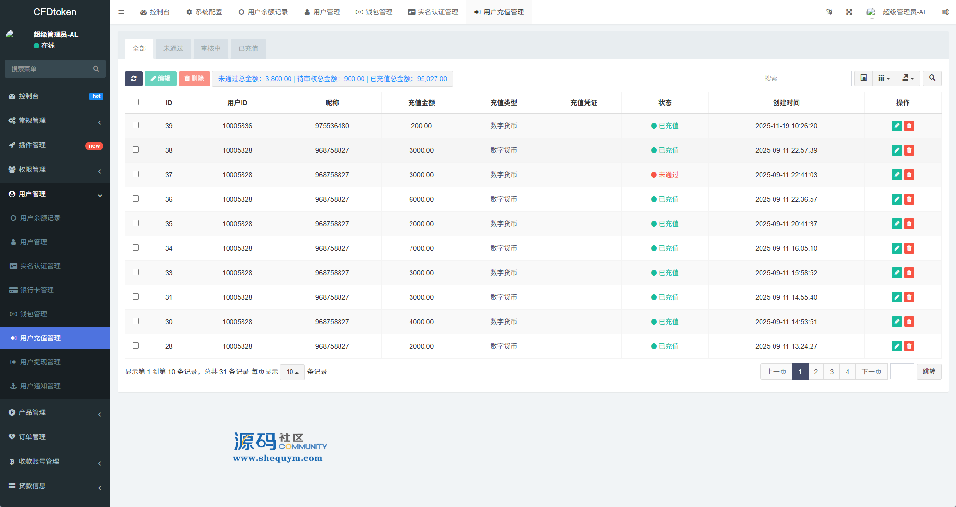Open 用户提现管理 in the sidebar
This screenshot has height=507, width=956.
pyautogui.click(x=40, y=362)
